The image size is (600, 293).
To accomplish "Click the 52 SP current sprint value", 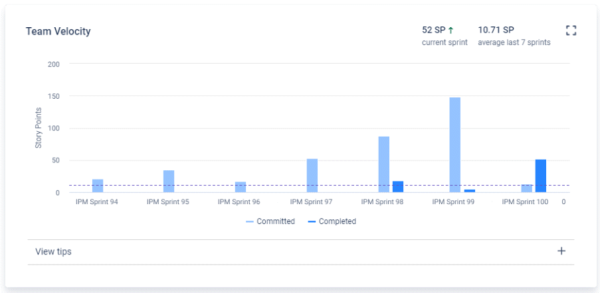I will tap(433, 30).
